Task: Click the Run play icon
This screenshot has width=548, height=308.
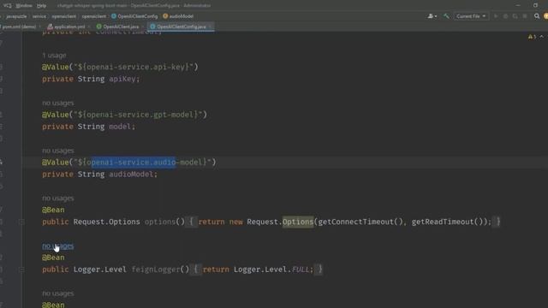Action: tap(496, 16)
